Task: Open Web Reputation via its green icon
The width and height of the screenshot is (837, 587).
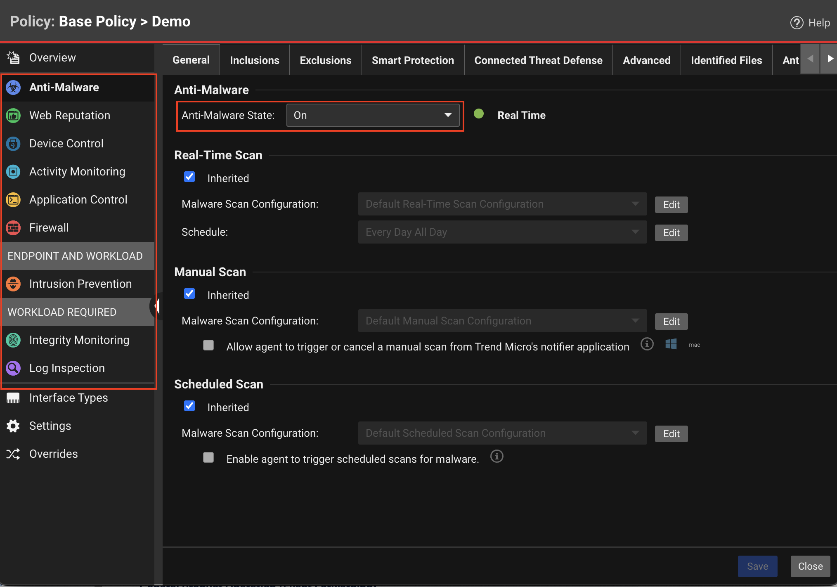Action: click(x=13, y=116)
